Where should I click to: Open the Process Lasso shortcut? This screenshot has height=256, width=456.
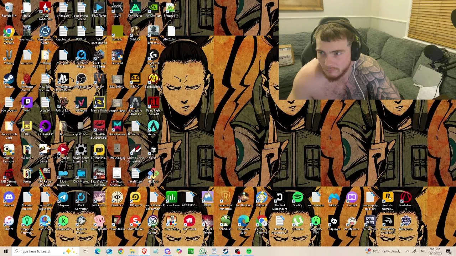pos(171,200)
